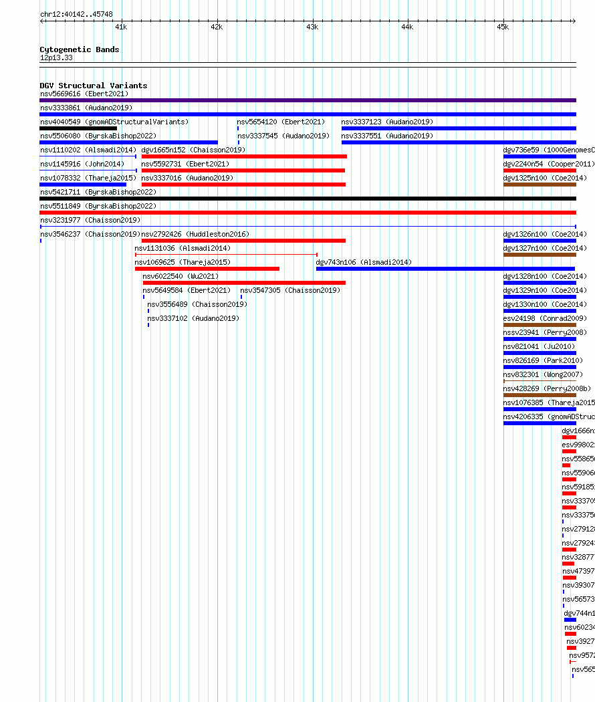Select dgv1329n100 (Coe2014) variant
595x702 pixels.
pyautogui.click(x=545, y=290)
